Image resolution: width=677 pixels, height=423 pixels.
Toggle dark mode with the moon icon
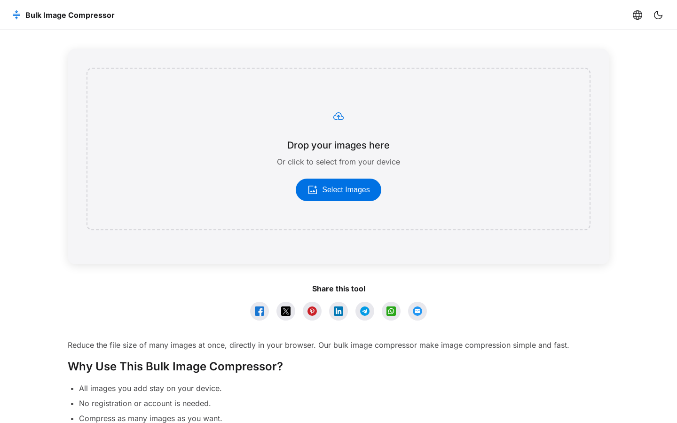point(658,15)
